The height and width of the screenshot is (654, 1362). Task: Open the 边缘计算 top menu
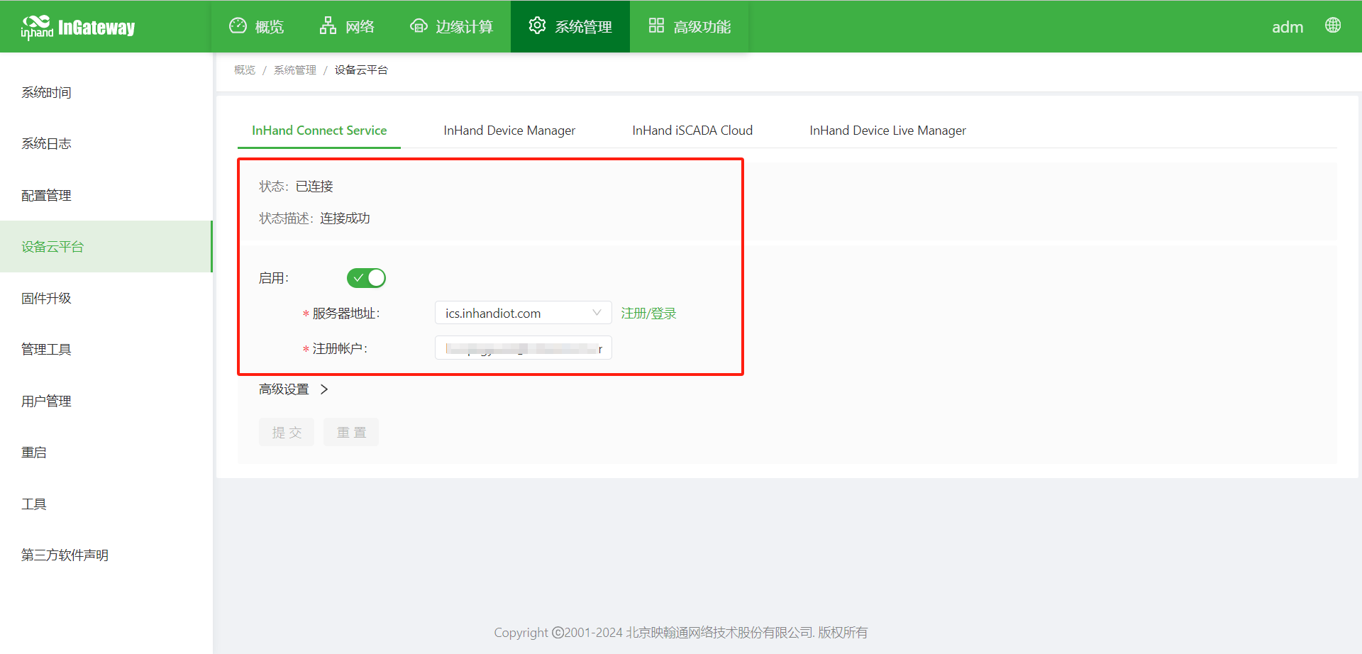451,26
